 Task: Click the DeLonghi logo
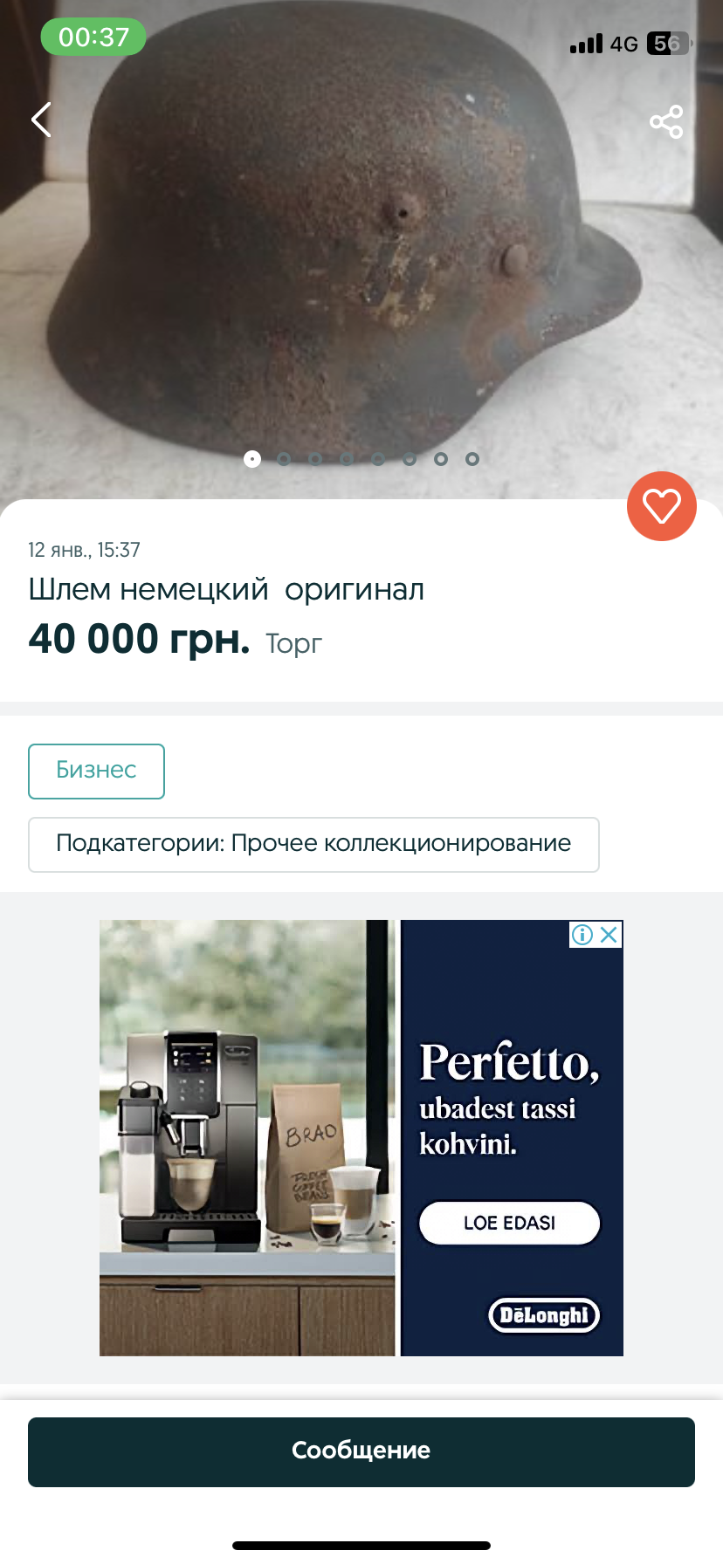coord(544,1315)
